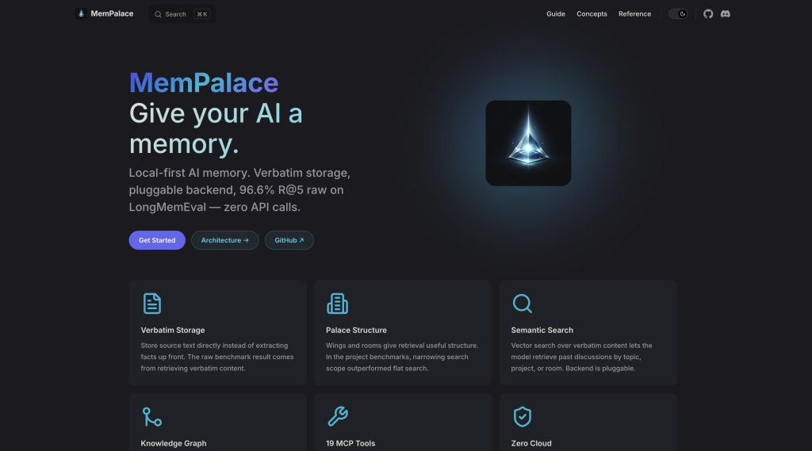The width and height of the screenshot is (812, 451).
Task: Click the MemPalace site title link
Action: [x=112, y=13]
